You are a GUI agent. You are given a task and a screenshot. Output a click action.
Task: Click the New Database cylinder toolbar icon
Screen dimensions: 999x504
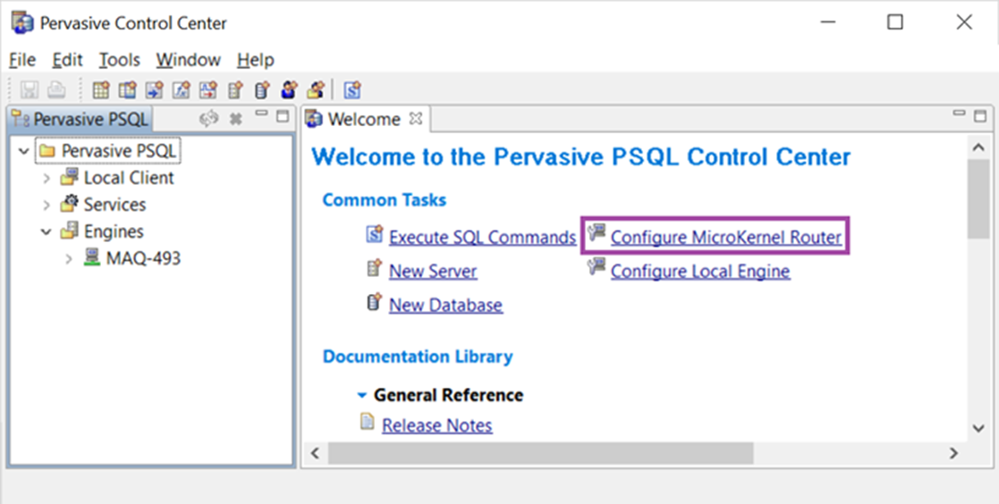pos(262,89)
